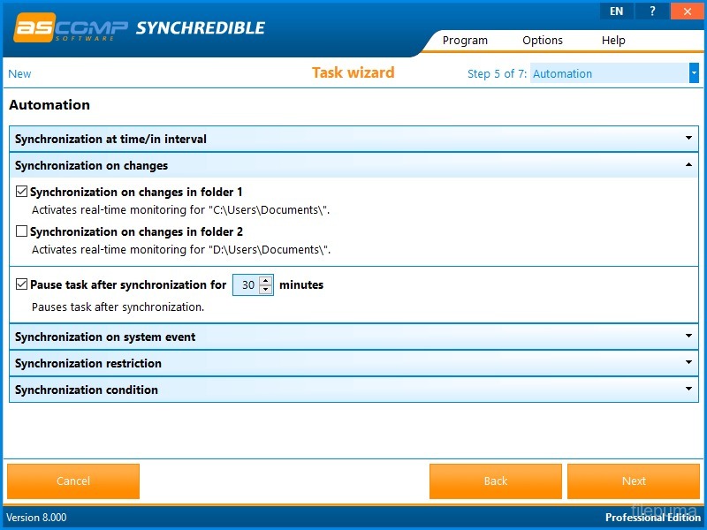
Task: Click the folder 1 monitoring description text
Action: pyautogui.click(x=180, y=210)
